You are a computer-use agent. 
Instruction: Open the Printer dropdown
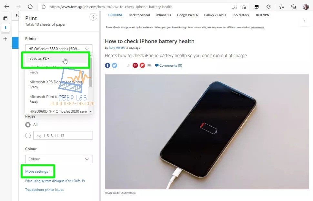[x=59, y=49]
